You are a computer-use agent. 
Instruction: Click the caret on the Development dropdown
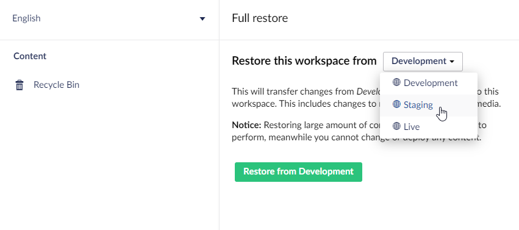coord(452,62)
